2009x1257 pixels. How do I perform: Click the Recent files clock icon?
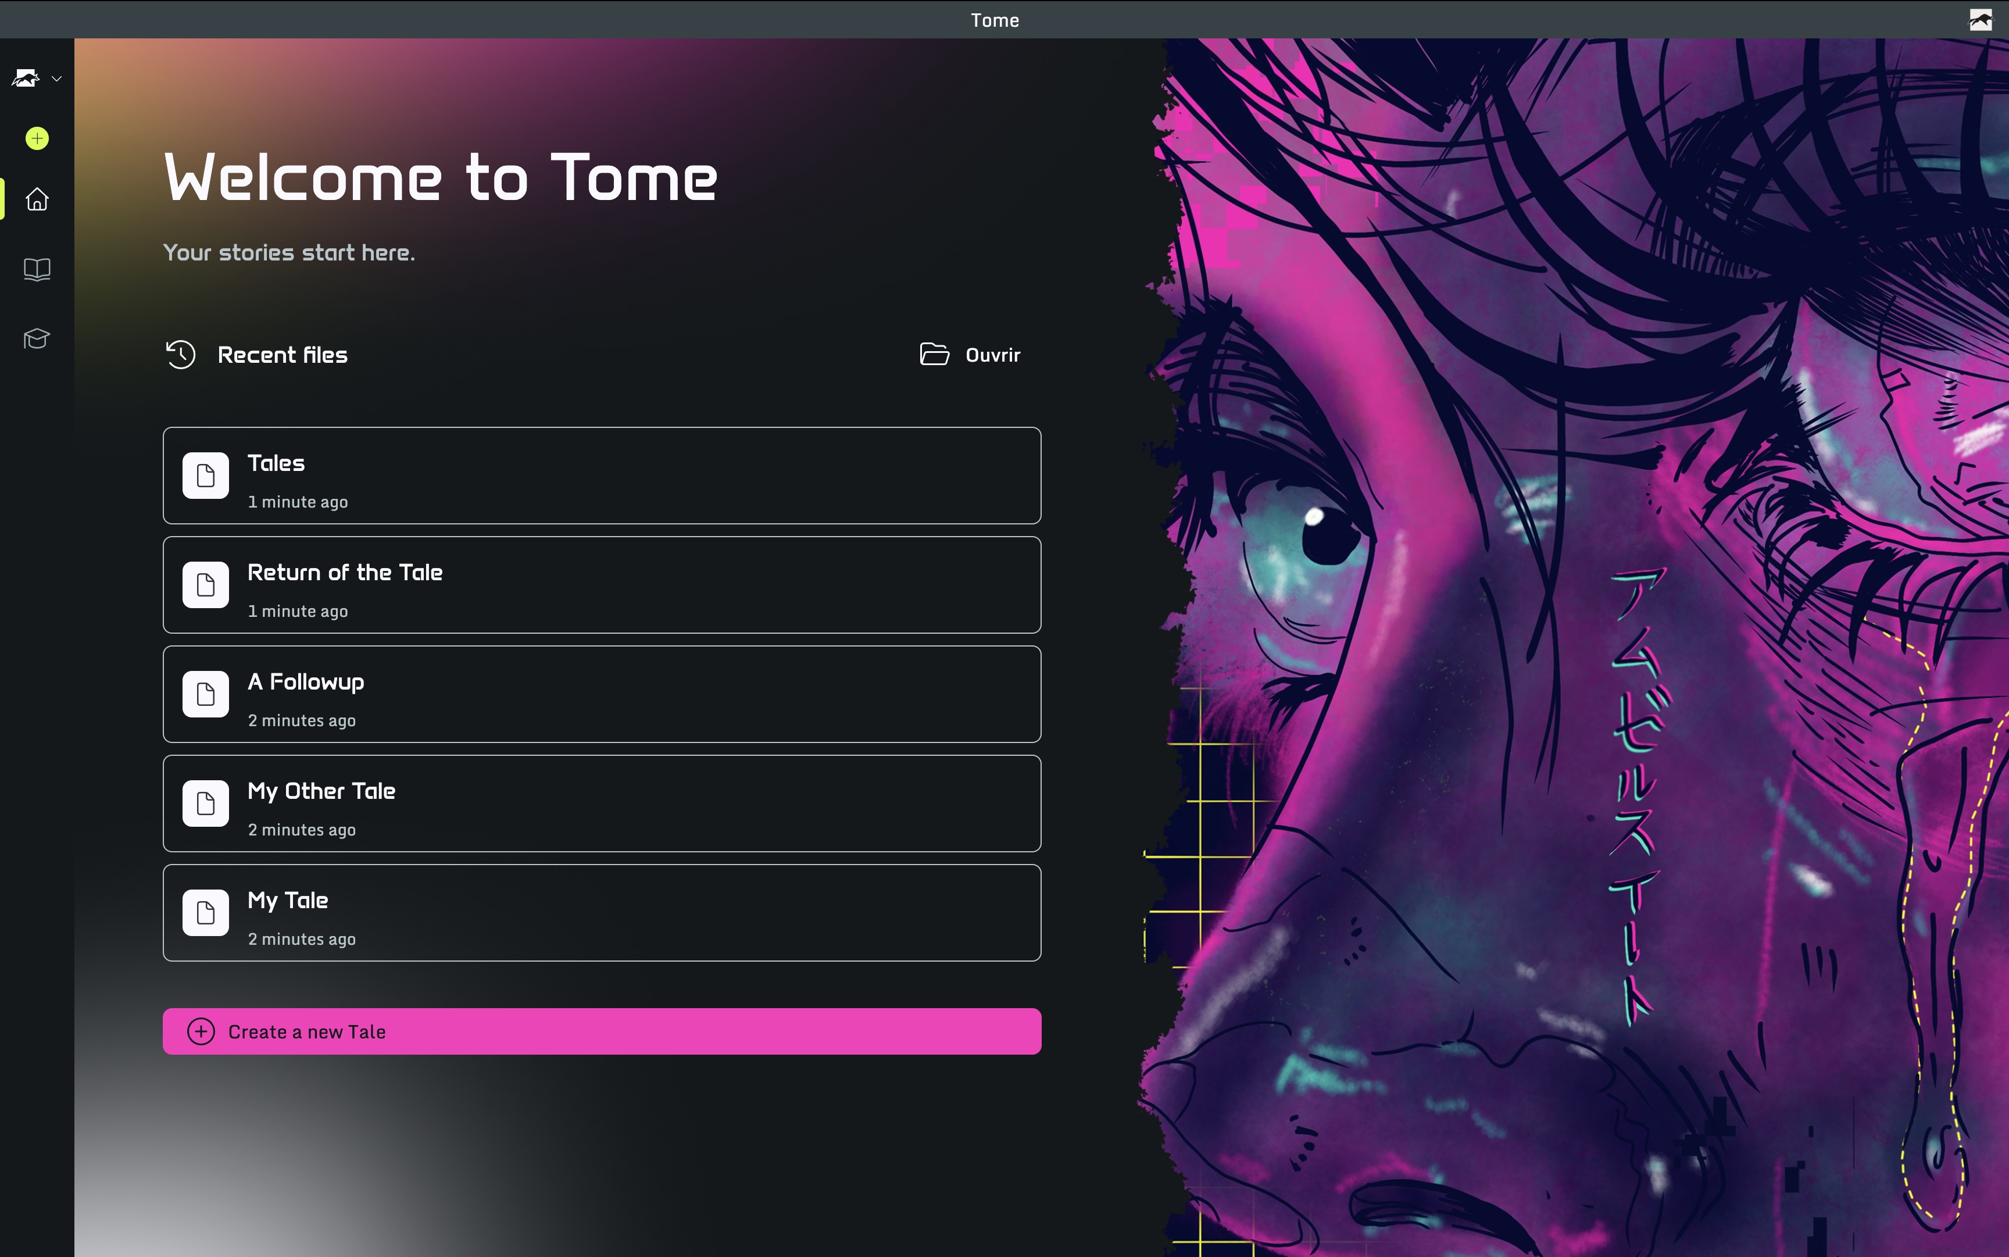click(180, 355)
